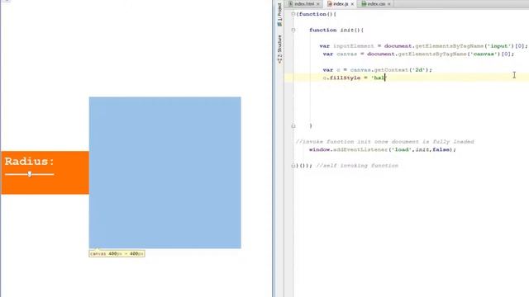
Task: Place cursor on canvas.getContext('2d') line
Action: (377, 70)
